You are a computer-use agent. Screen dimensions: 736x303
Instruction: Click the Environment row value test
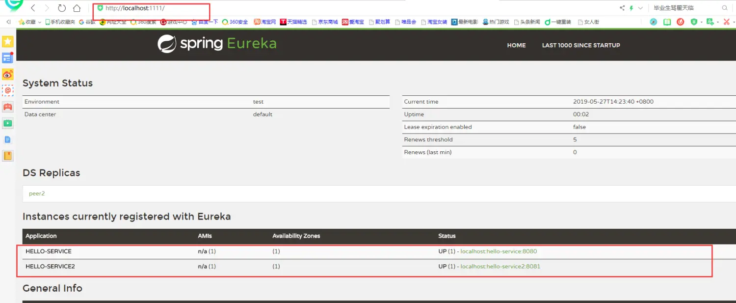pyautogui.click(x=258, y=102)
